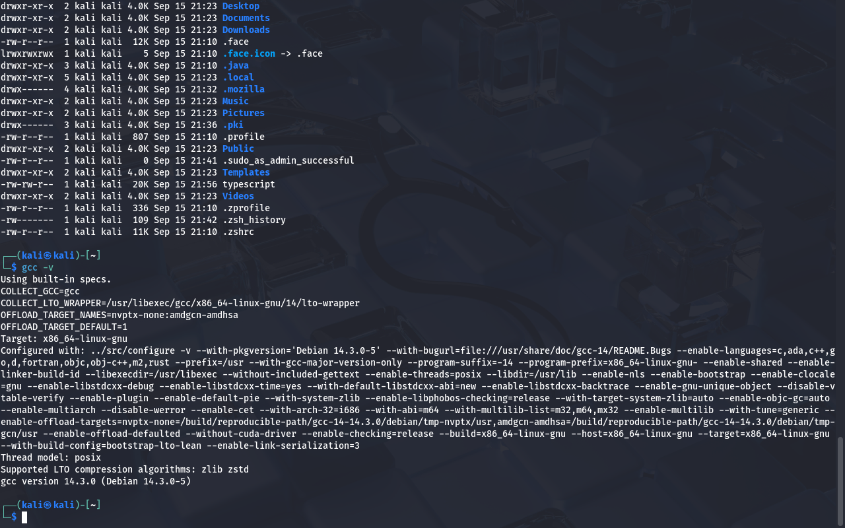Click 'Using built-in specs.' line
845x528 pixels.
56,279
